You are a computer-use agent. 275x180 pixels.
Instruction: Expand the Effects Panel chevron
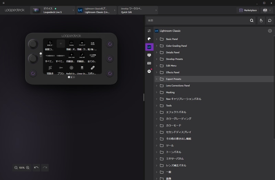pyautogui.click(x=157, y=72)
